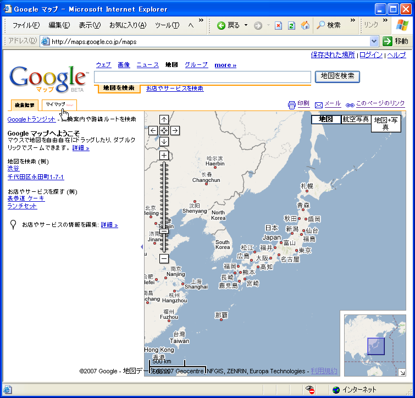This screenshot has width=415, height=398.
Task: Click the ランチセット example link
Action: coord(22,206)
